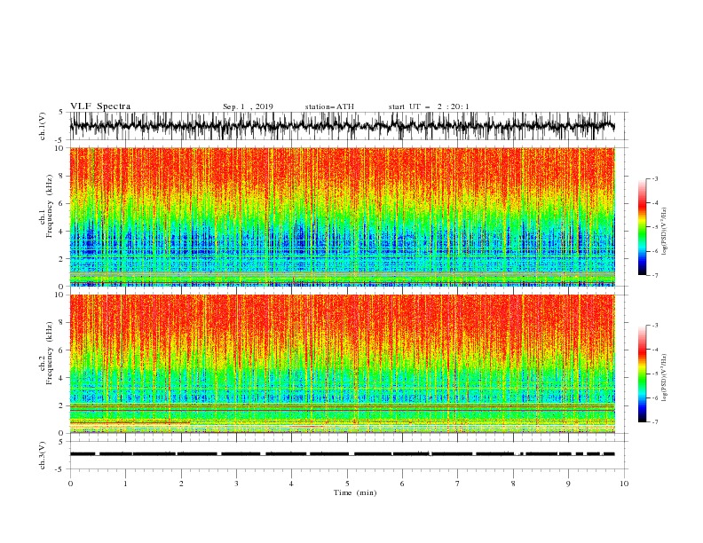Image resolution: width=703 pixels, height=543 pixels.
Task: Click the "station=ATH" header label
Action: pyautogui.click(x=329, y=106)
